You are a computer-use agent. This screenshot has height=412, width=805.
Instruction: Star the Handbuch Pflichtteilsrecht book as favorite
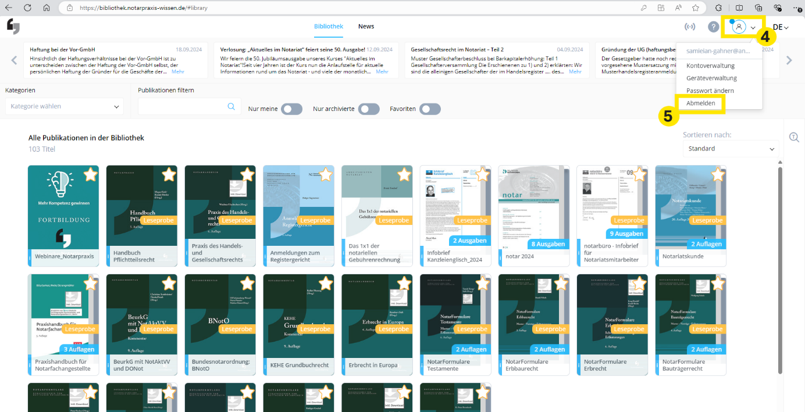click(x=169, y=174)
